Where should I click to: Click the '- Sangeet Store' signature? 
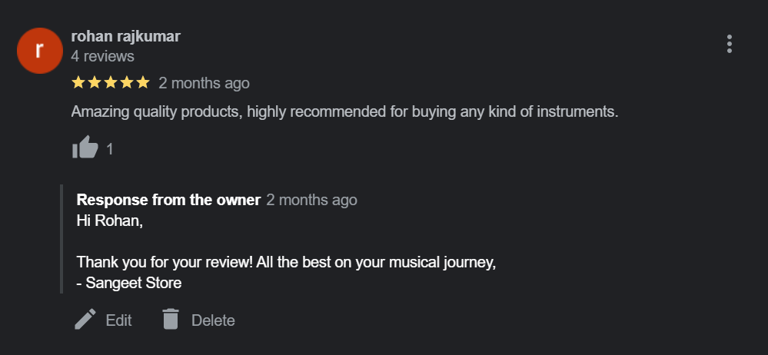129,283
